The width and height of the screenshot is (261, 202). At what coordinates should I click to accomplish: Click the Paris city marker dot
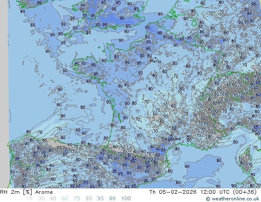156,58
